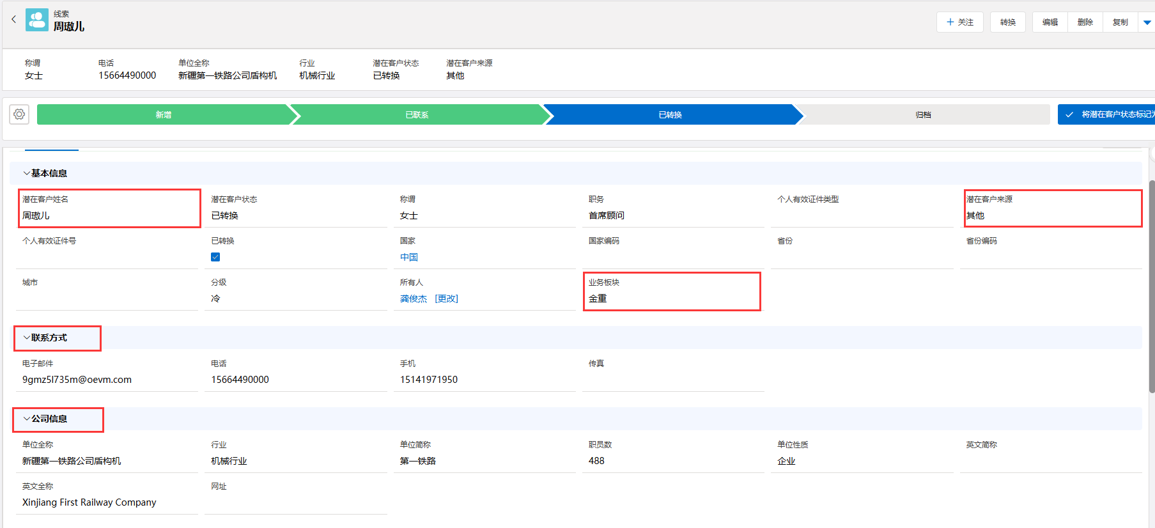Screen dimensions: 1155x528
Task: Toggle the 已转换 checkbox
Action: [215, 257]
